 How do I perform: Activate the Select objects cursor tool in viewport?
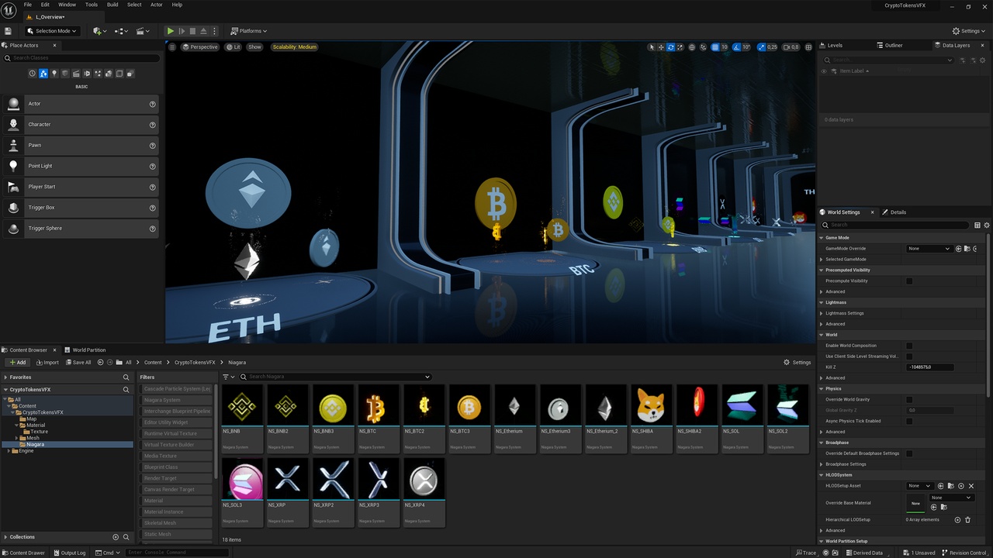pyautogui.click(x=652, y=47)
